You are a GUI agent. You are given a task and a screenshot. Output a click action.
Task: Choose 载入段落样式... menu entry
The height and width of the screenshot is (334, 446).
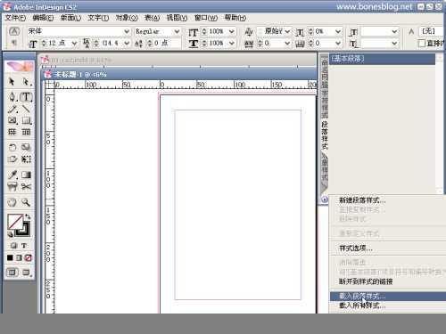coord(388,297)
